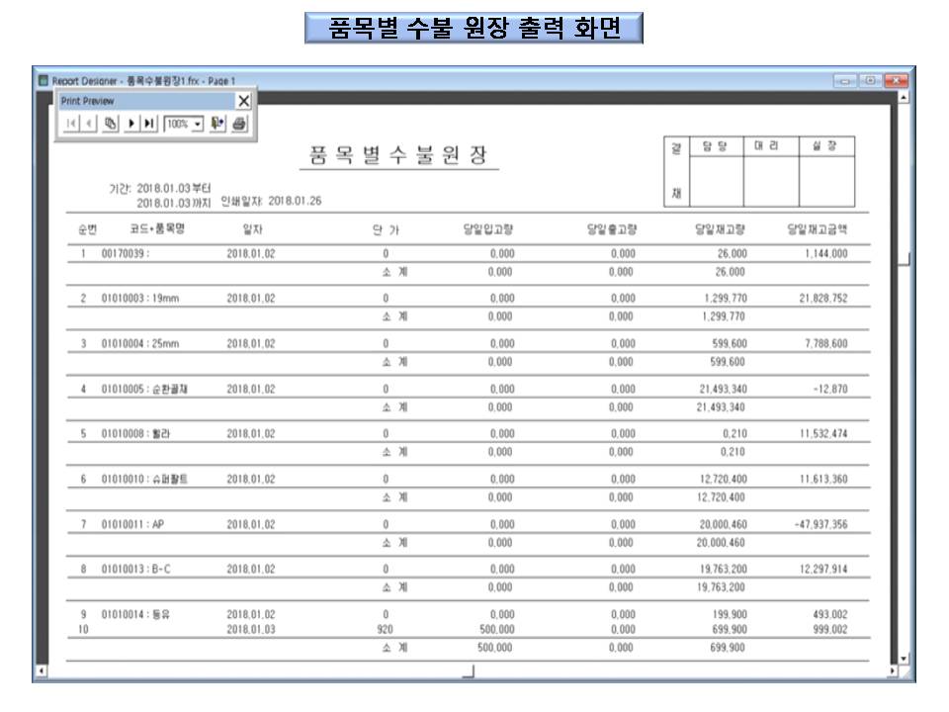Image resolution: width=949 pixels, height=712 pixels.
Task: Click stock amount 11,613,360
Action: 823,480
